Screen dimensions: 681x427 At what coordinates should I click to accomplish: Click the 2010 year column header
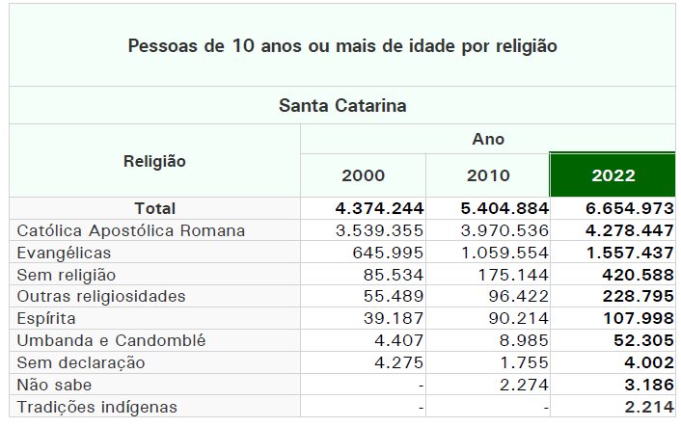(488, 175)
